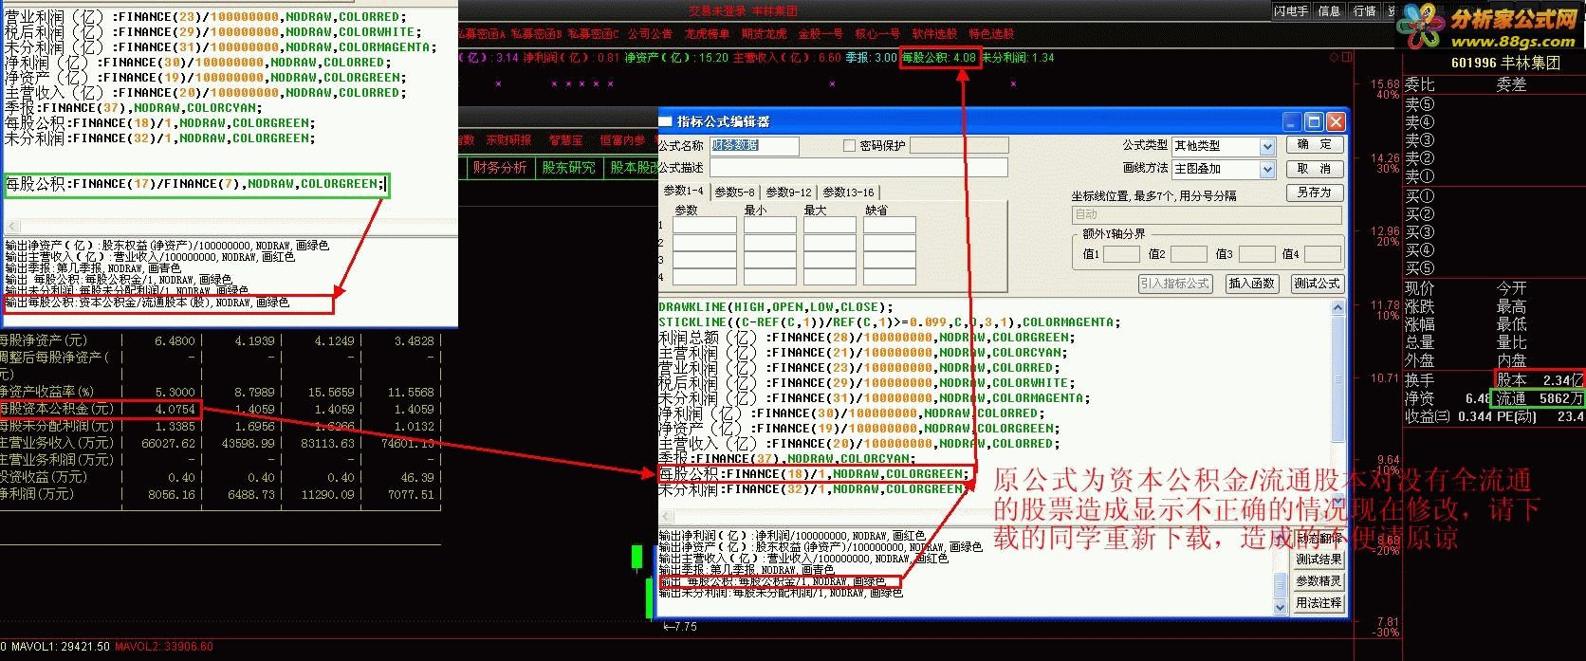Click the stock title 601996 丰林集团
Screen dimensions: 1586x661
click(1505, 63)
